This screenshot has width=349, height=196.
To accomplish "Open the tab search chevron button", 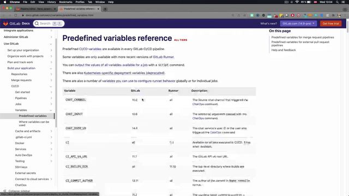I will click(345, 9).
